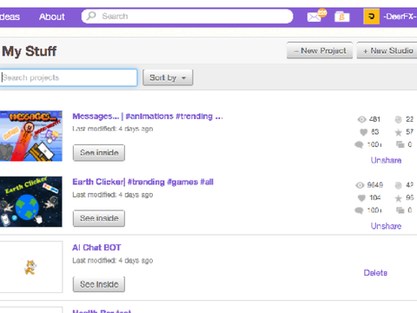Click Last modified text under Earth Clicker
This screenshot has width=417, height=313.
tap(113, 195)
